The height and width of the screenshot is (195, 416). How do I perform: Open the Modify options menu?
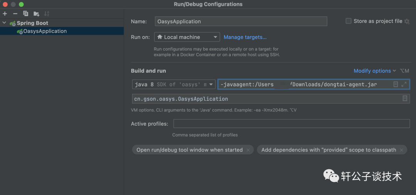tap(374, 71)
